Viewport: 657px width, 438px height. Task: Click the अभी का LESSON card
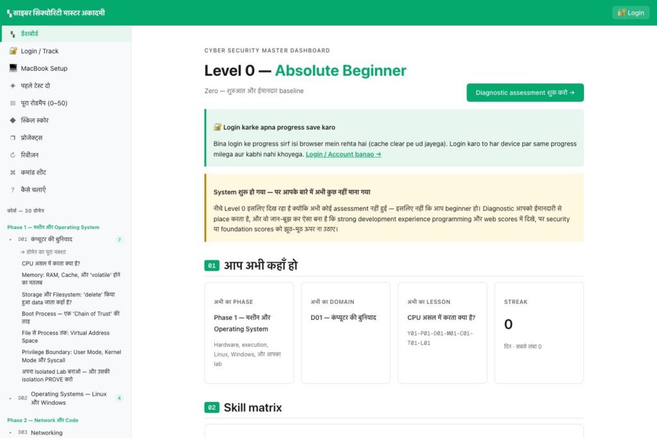tap(443, 333)
